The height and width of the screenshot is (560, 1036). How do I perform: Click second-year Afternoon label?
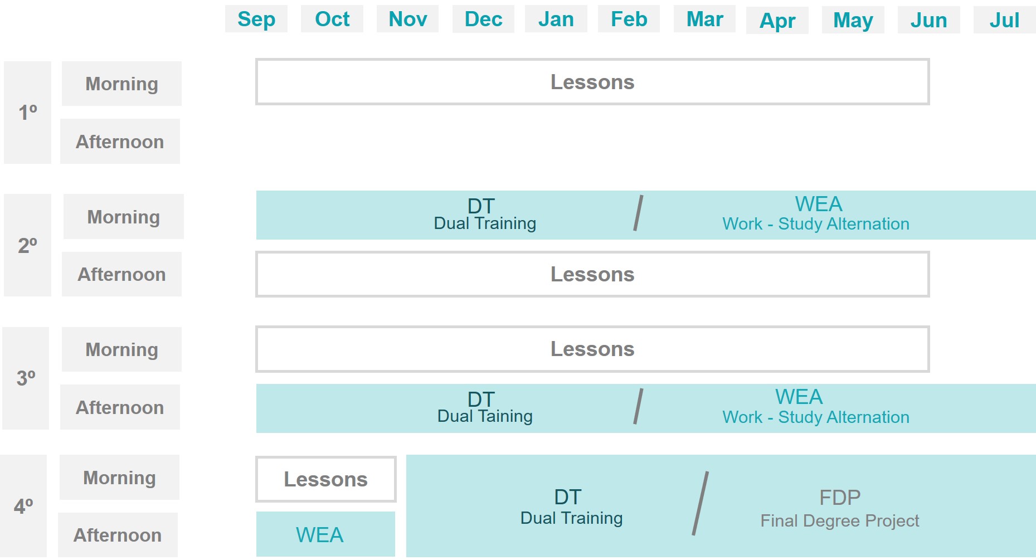121,274
